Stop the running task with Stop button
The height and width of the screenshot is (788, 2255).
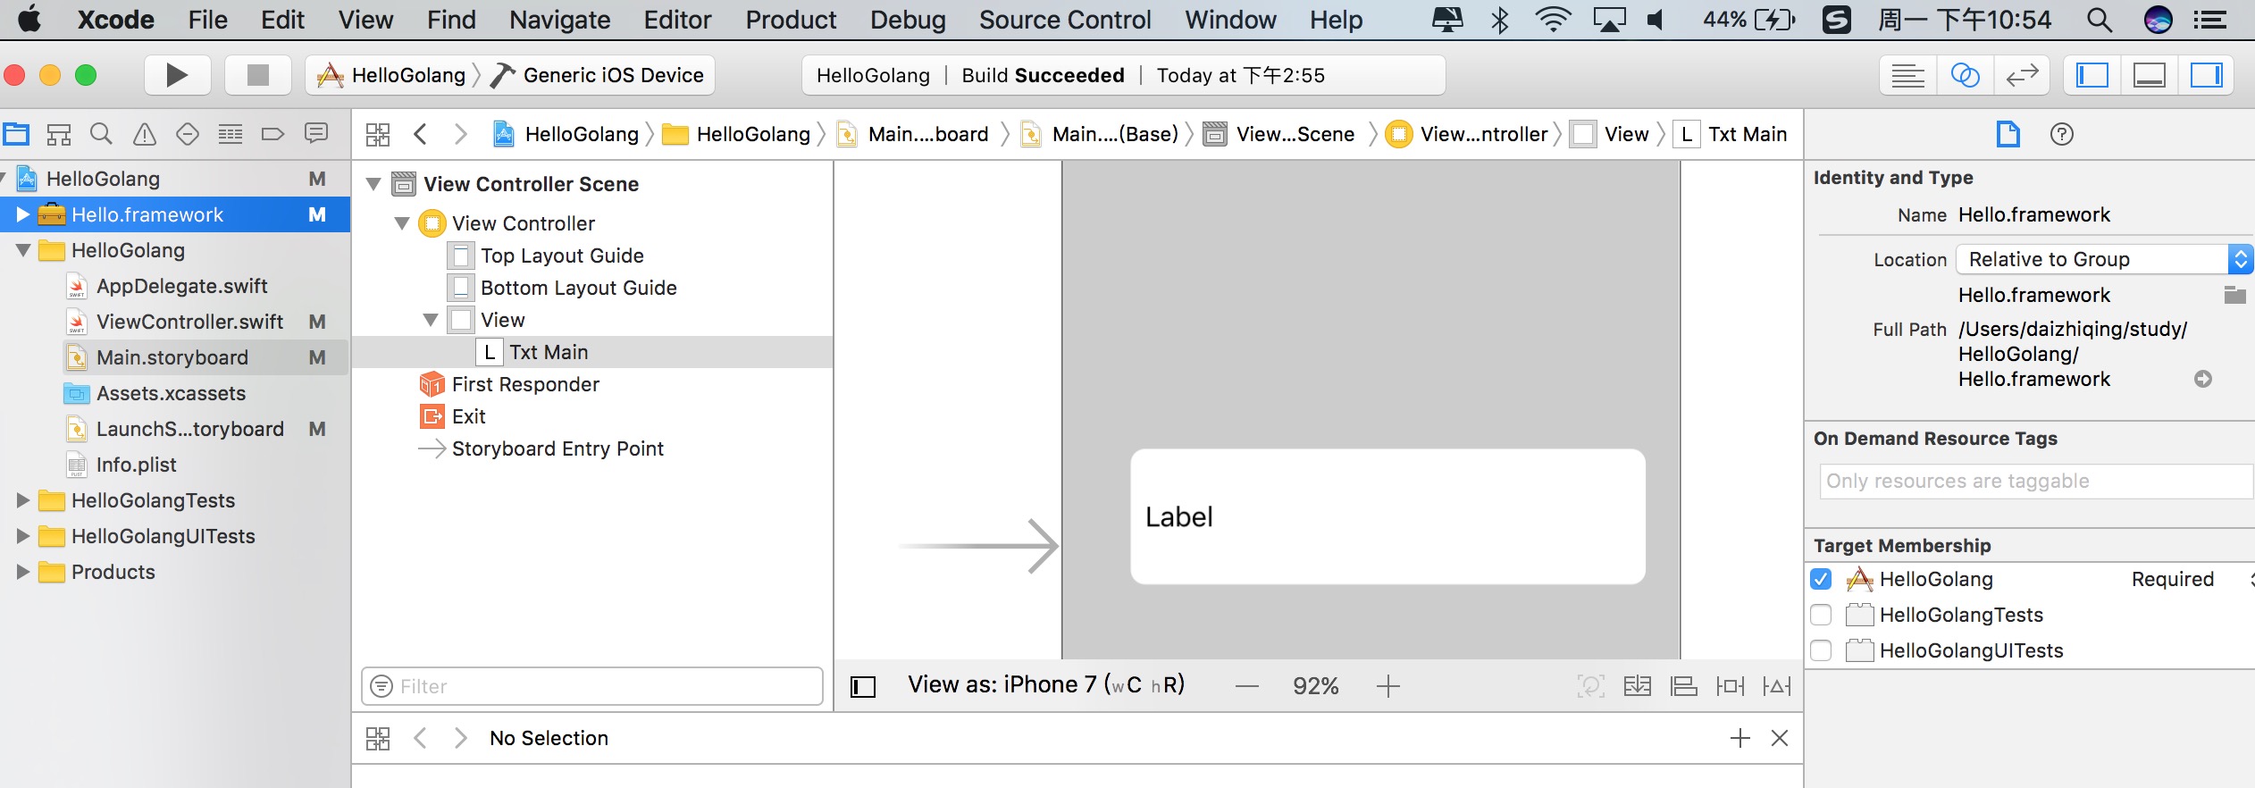click(257, 75)
